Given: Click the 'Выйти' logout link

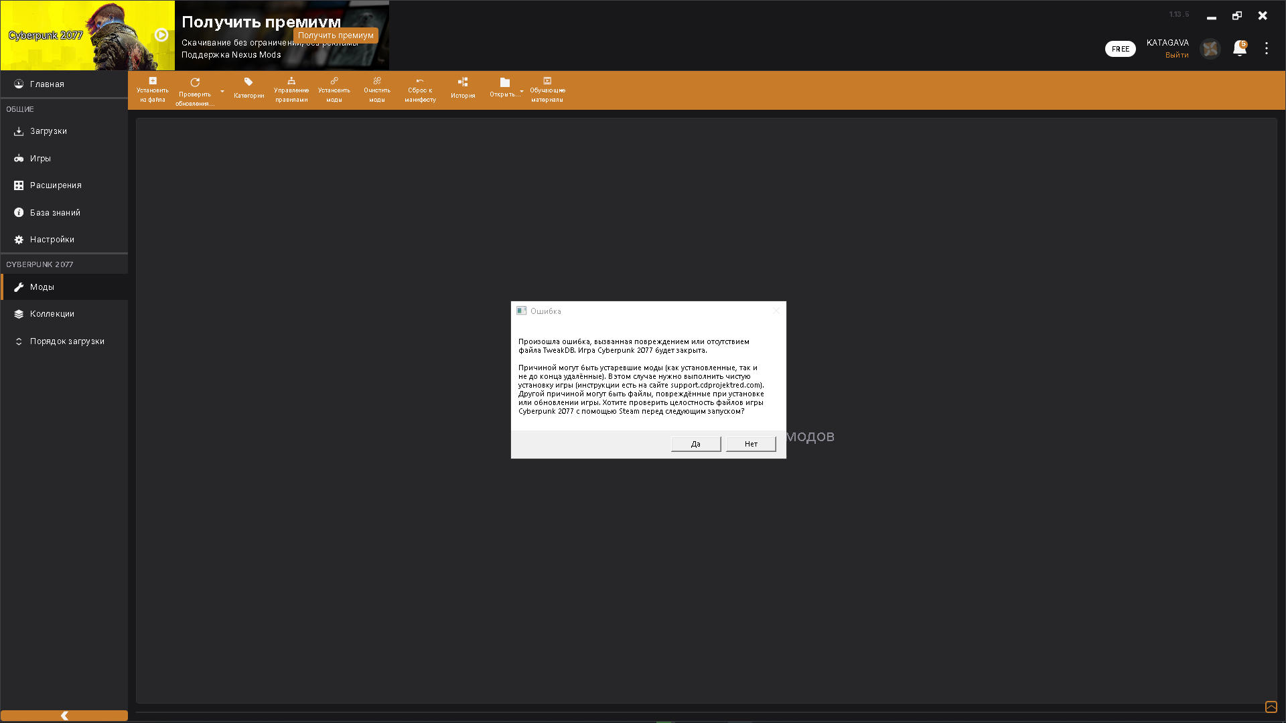Looking at the screenshot, I should pos(1177,56).
